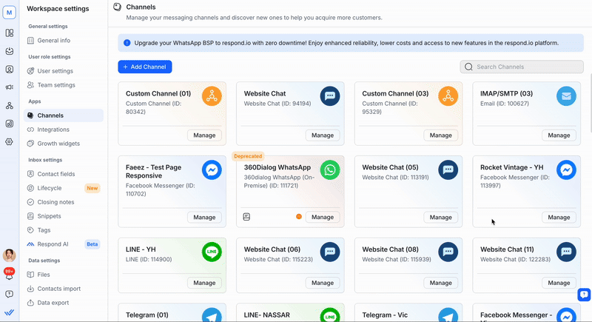The image size is (592, 322).
Task: Open the user profile avatar menu
Action: (9, 255)
